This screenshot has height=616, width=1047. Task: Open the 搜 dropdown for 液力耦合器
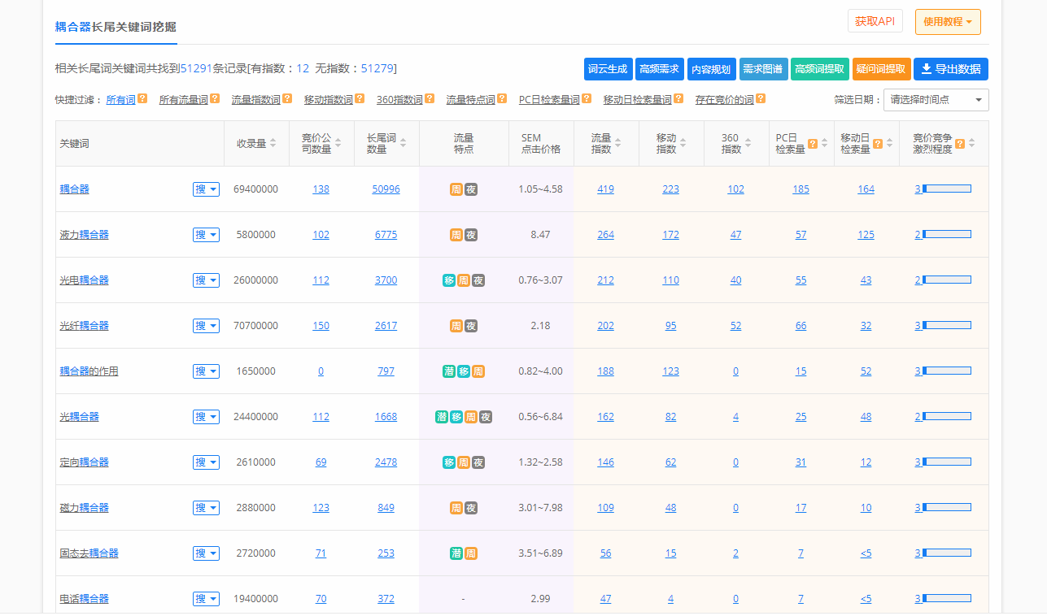[206, 235]
